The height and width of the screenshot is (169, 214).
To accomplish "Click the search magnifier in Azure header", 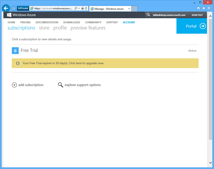I will click(148, 15).
